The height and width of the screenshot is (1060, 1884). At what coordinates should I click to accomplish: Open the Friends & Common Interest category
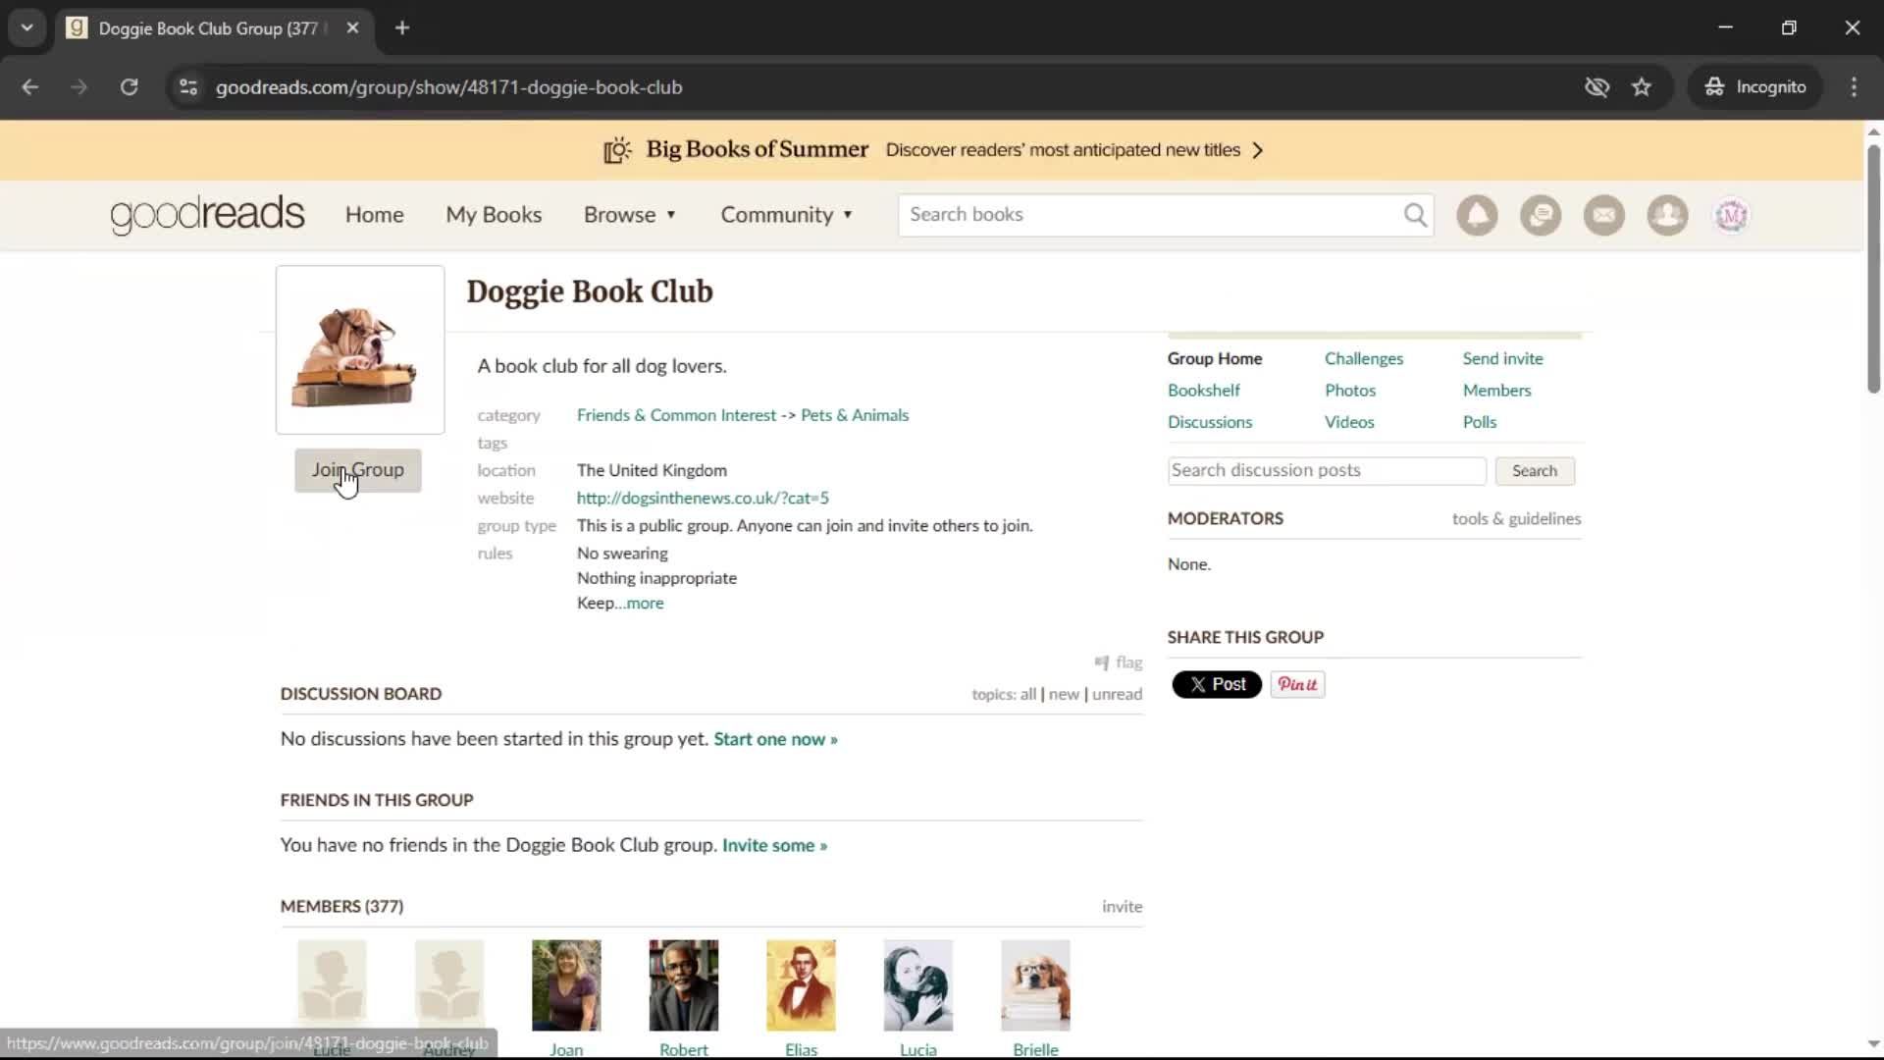pos(676,415)
